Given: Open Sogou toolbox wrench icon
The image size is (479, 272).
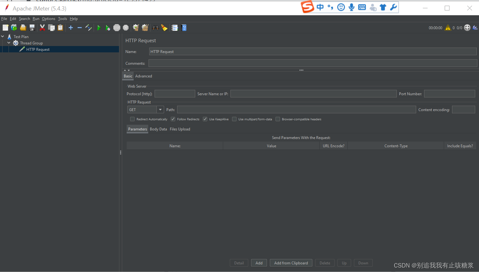Looking at the screenshot, I should click(x=393, y=7).
